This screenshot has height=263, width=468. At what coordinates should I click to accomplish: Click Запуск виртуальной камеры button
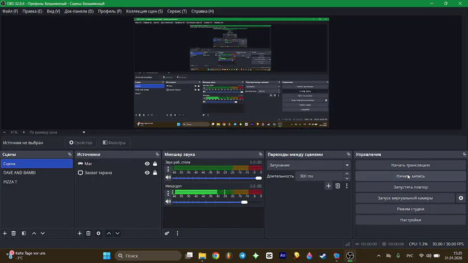coord(405,198)
